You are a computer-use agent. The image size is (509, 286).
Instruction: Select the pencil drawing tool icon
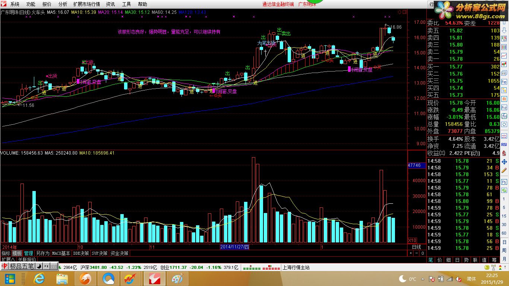click(504, 170)
